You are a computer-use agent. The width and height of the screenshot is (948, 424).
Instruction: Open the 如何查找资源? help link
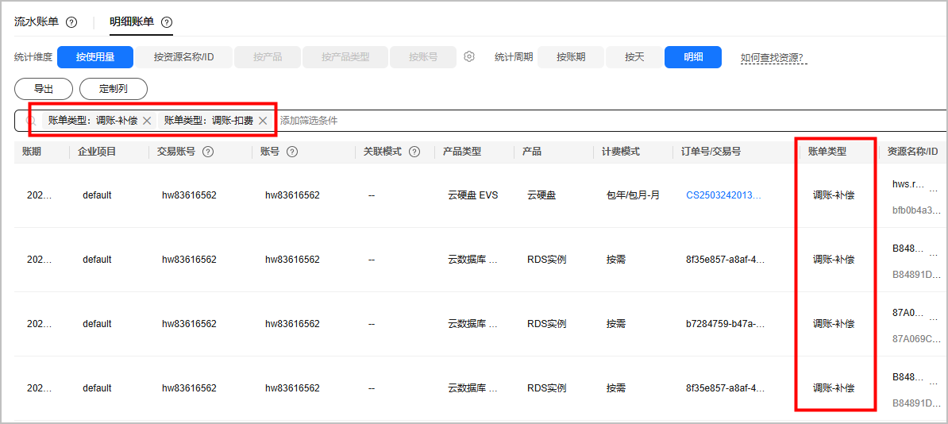coord(775,57)
